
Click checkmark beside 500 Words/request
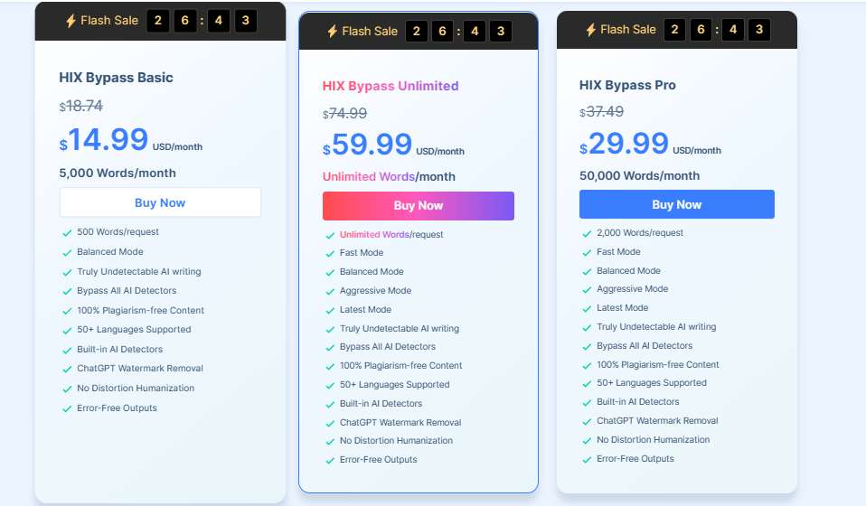67,233
